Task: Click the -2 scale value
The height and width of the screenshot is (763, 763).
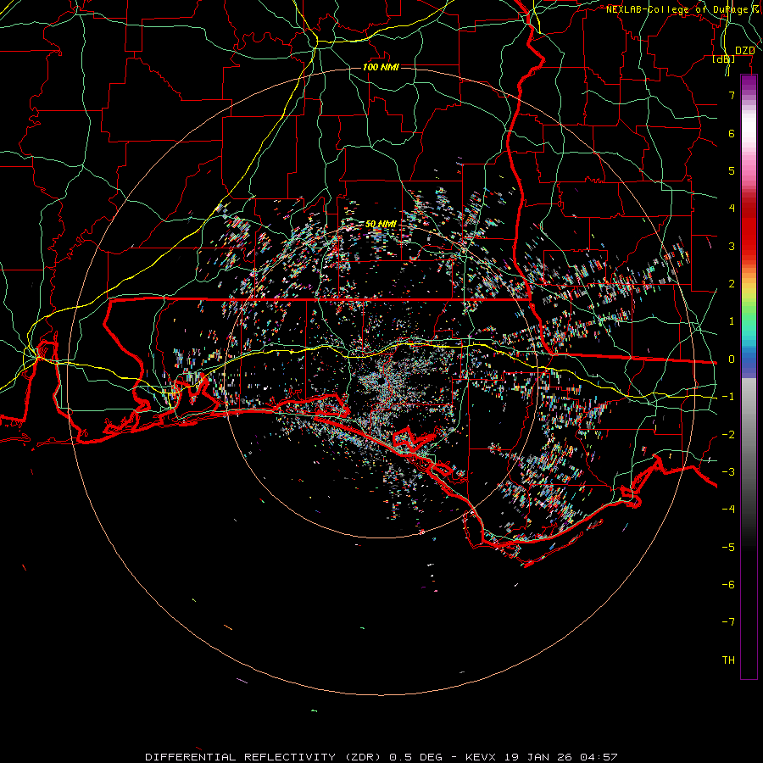Action: (728, 435)
